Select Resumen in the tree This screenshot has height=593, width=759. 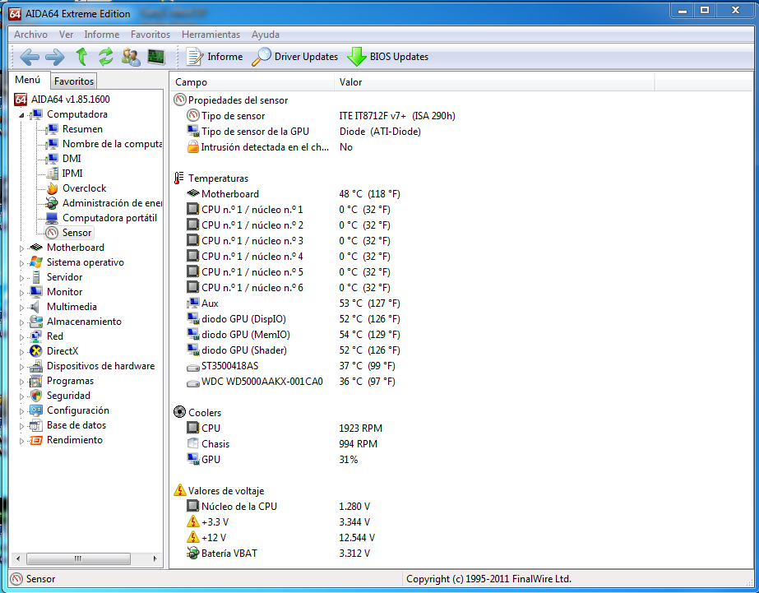click(x=82, y=129)
